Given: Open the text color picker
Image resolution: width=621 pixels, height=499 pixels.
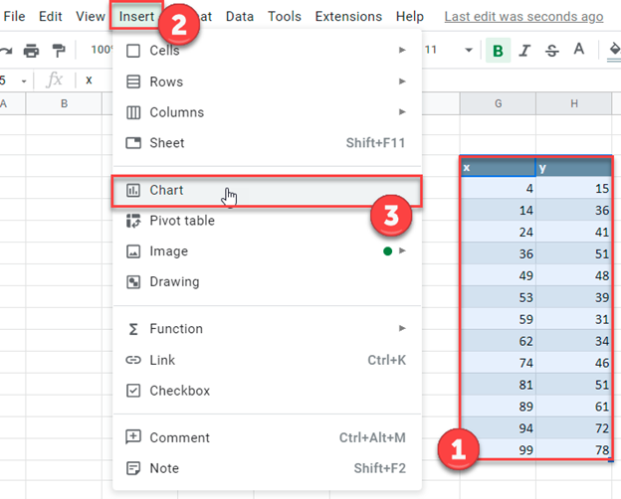Looking at the screenshot, I should 578,50.
